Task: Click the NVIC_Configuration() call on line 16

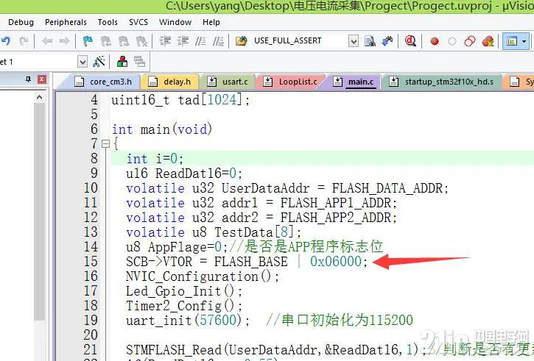Action: click(203, 276)
